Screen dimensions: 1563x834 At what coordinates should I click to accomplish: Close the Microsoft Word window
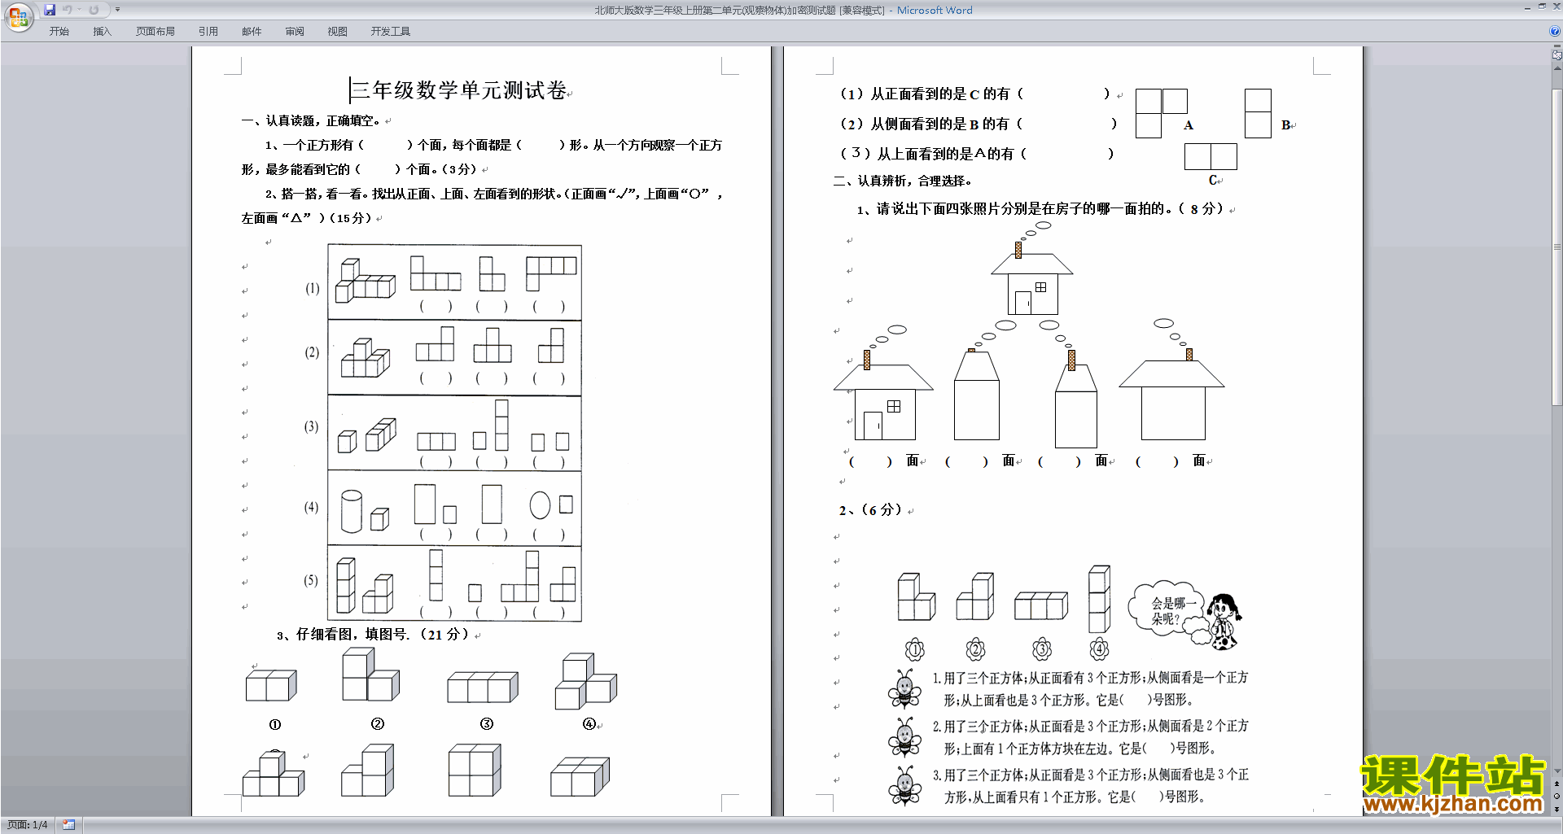(x=1556, y=7)
